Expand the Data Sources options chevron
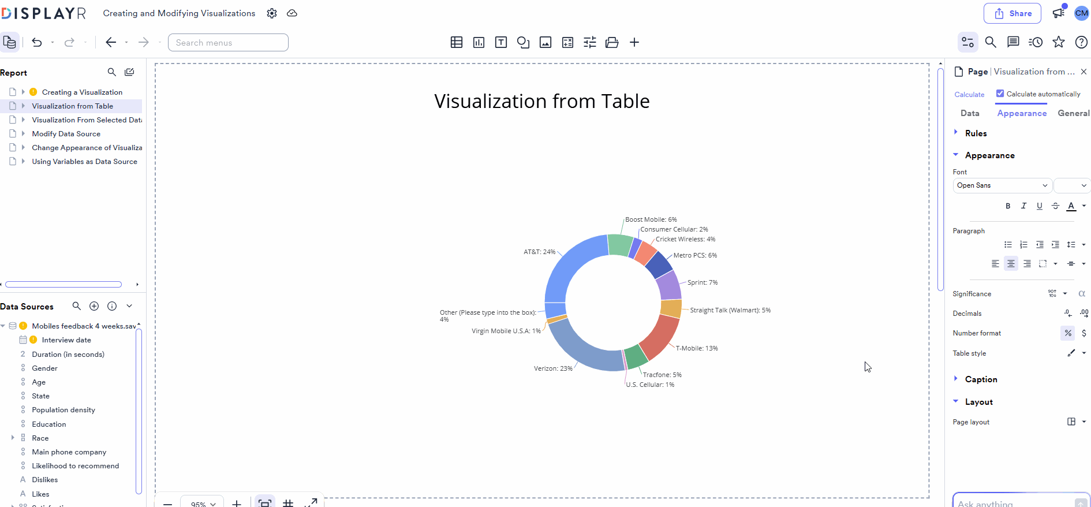This screenshot has width=1091, height=507. (x=129, y=306)
